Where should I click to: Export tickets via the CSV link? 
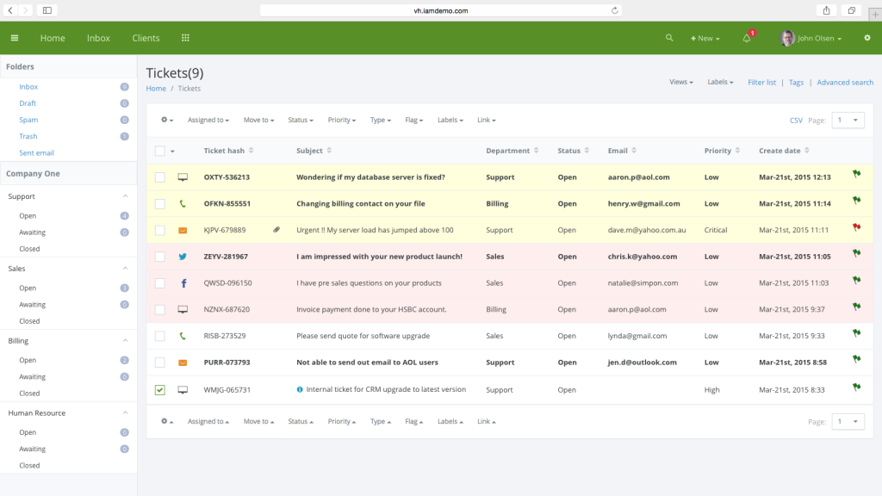pyautogui.click(x=795, y=120)
